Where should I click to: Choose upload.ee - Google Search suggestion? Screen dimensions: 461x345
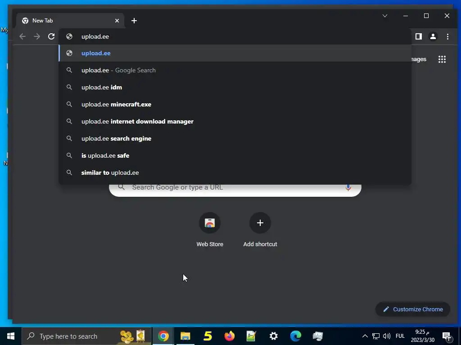point(235,70)
